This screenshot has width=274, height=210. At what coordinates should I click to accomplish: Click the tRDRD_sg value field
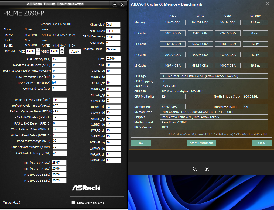click(114, 71)
